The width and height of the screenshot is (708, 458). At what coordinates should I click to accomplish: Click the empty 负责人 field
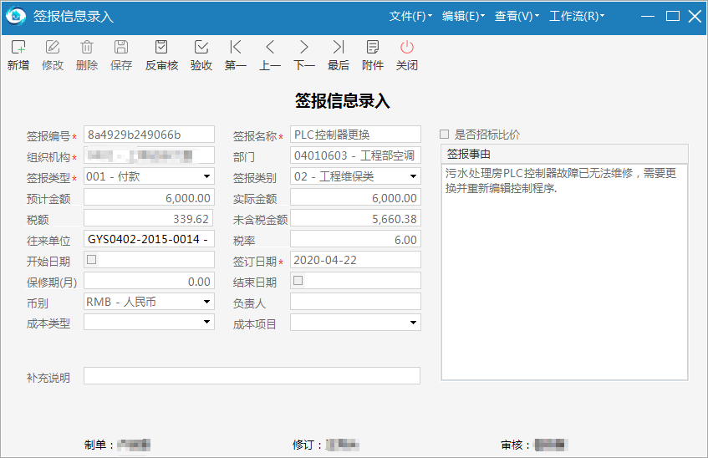(x=355, y=301)
